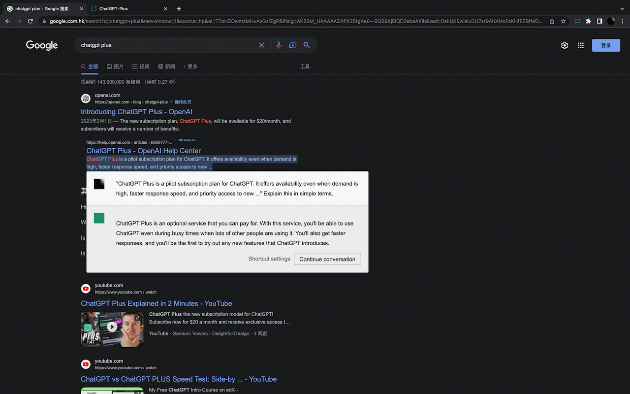Screen dimensions: 630x394
Task: Submit search with the magnifier icon
Action: coord(307,45)
